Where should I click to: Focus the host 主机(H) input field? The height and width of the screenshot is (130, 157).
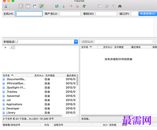[29, 14]
